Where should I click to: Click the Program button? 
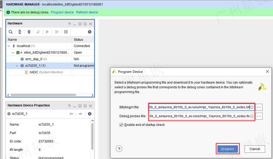tap(228, 149)
